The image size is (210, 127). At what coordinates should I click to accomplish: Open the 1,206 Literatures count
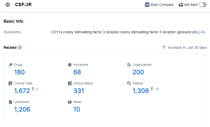point(22,109)
